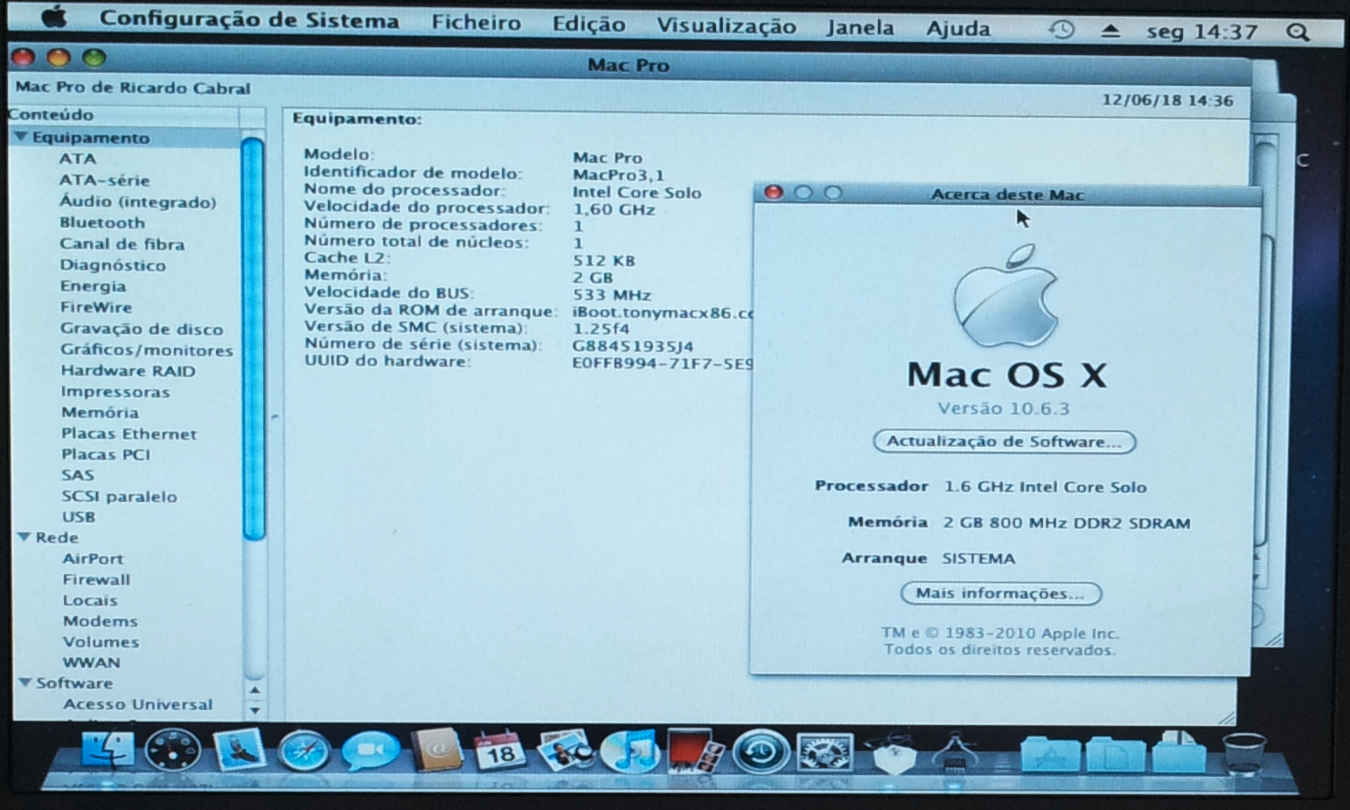
Task: Select Acesso Universal under Software
Action: pyautogui.click(x=138, y=704)
